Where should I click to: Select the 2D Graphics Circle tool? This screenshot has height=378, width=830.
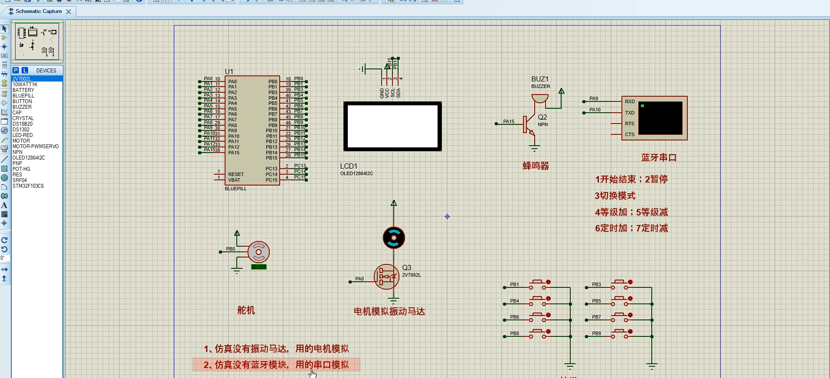pyautogui.click(x=4, y=178)
